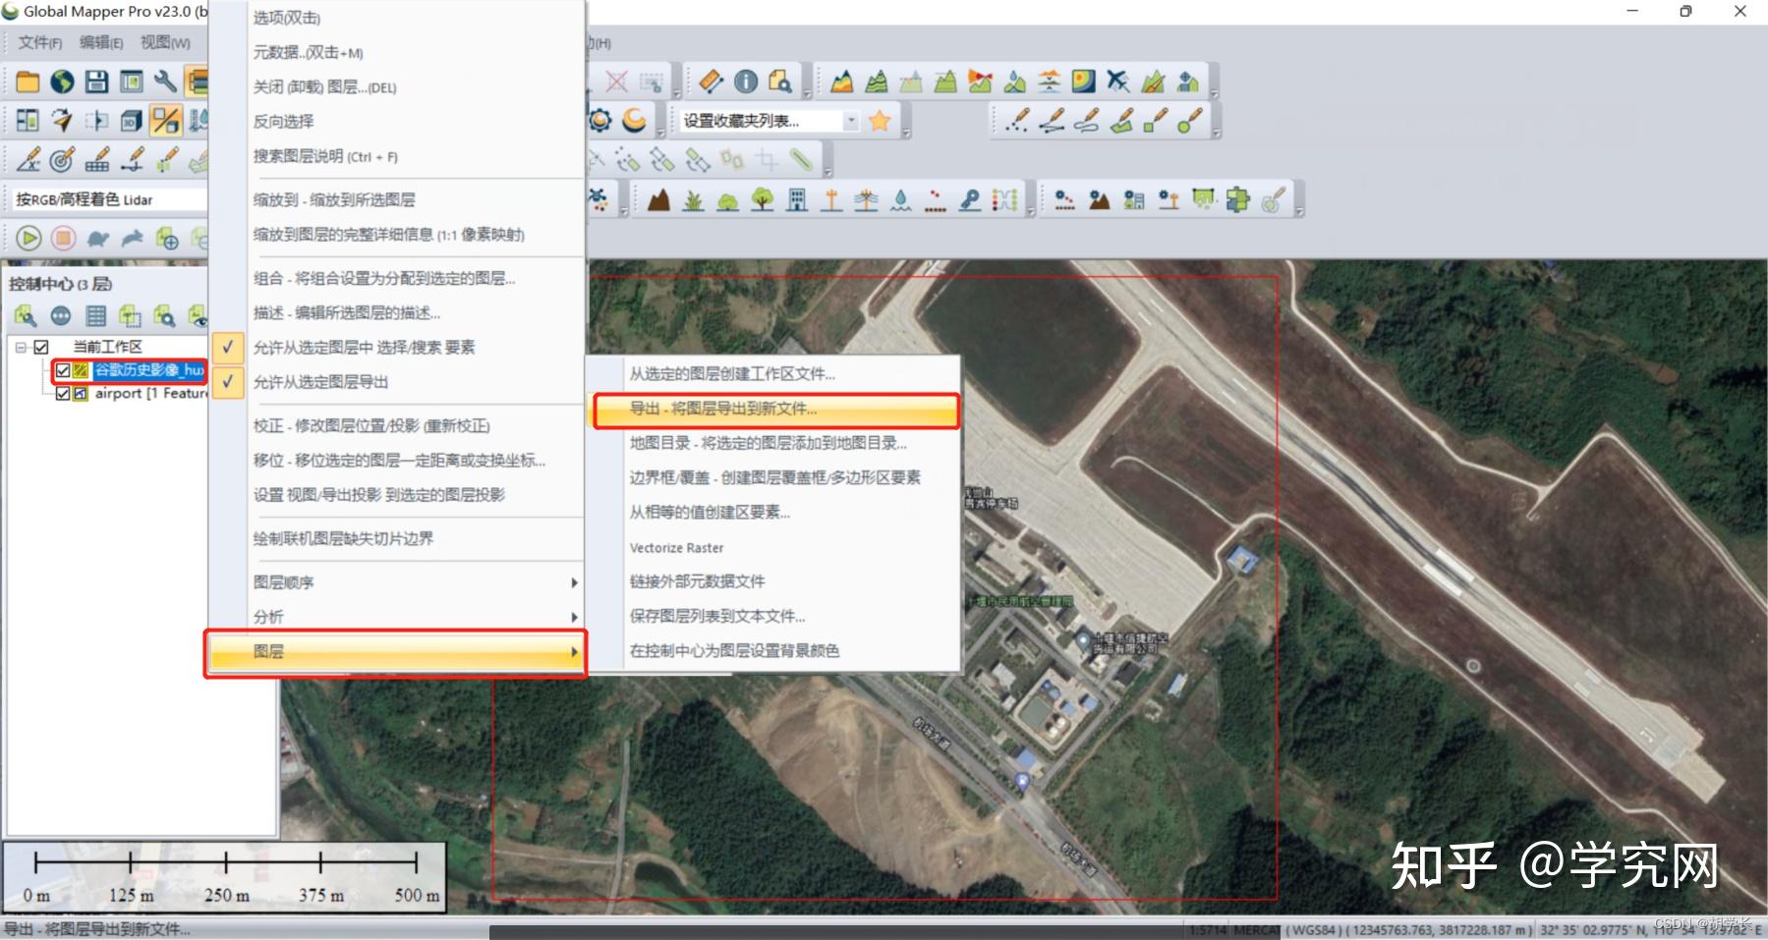Screen dimensions: 1768x940
Task: Open the 设置收藏夹列表 dropdown arrow
Action: tap(852, 120)
